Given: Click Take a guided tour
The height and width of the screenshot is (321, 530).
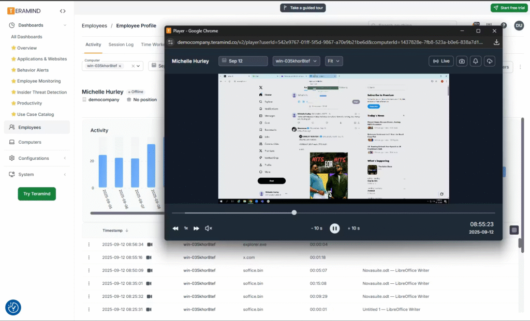Looking at the screenshot, I should pyautogui.click(x=303, y=8).
